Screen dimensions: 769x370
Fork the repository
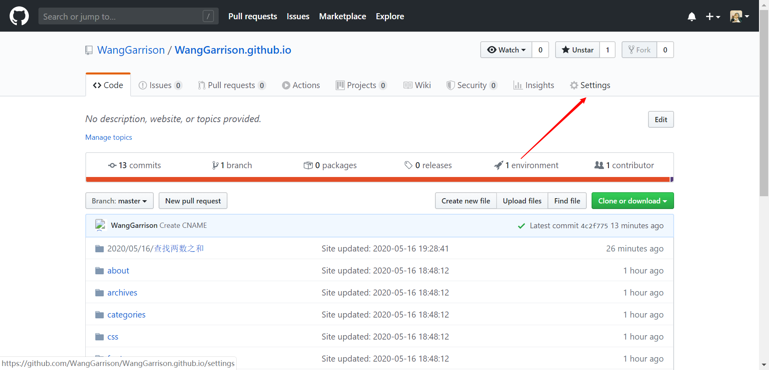tap(639, 50)
